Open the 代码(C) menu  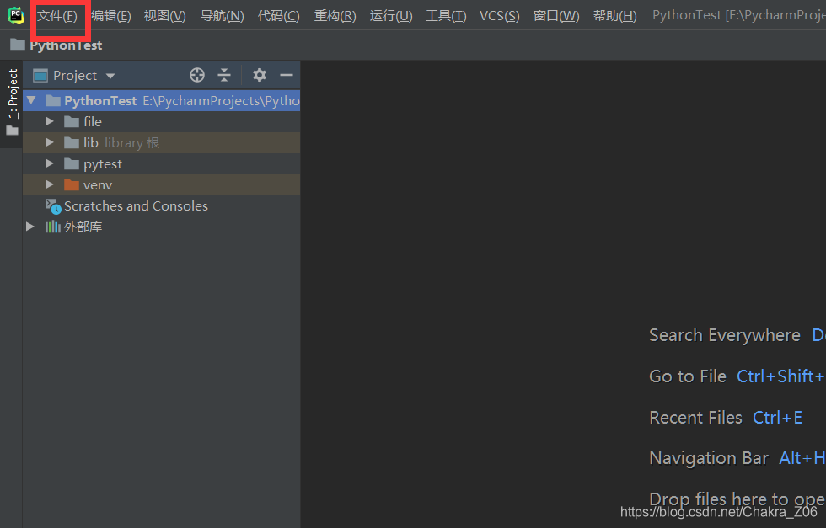(x=279, y=16)
